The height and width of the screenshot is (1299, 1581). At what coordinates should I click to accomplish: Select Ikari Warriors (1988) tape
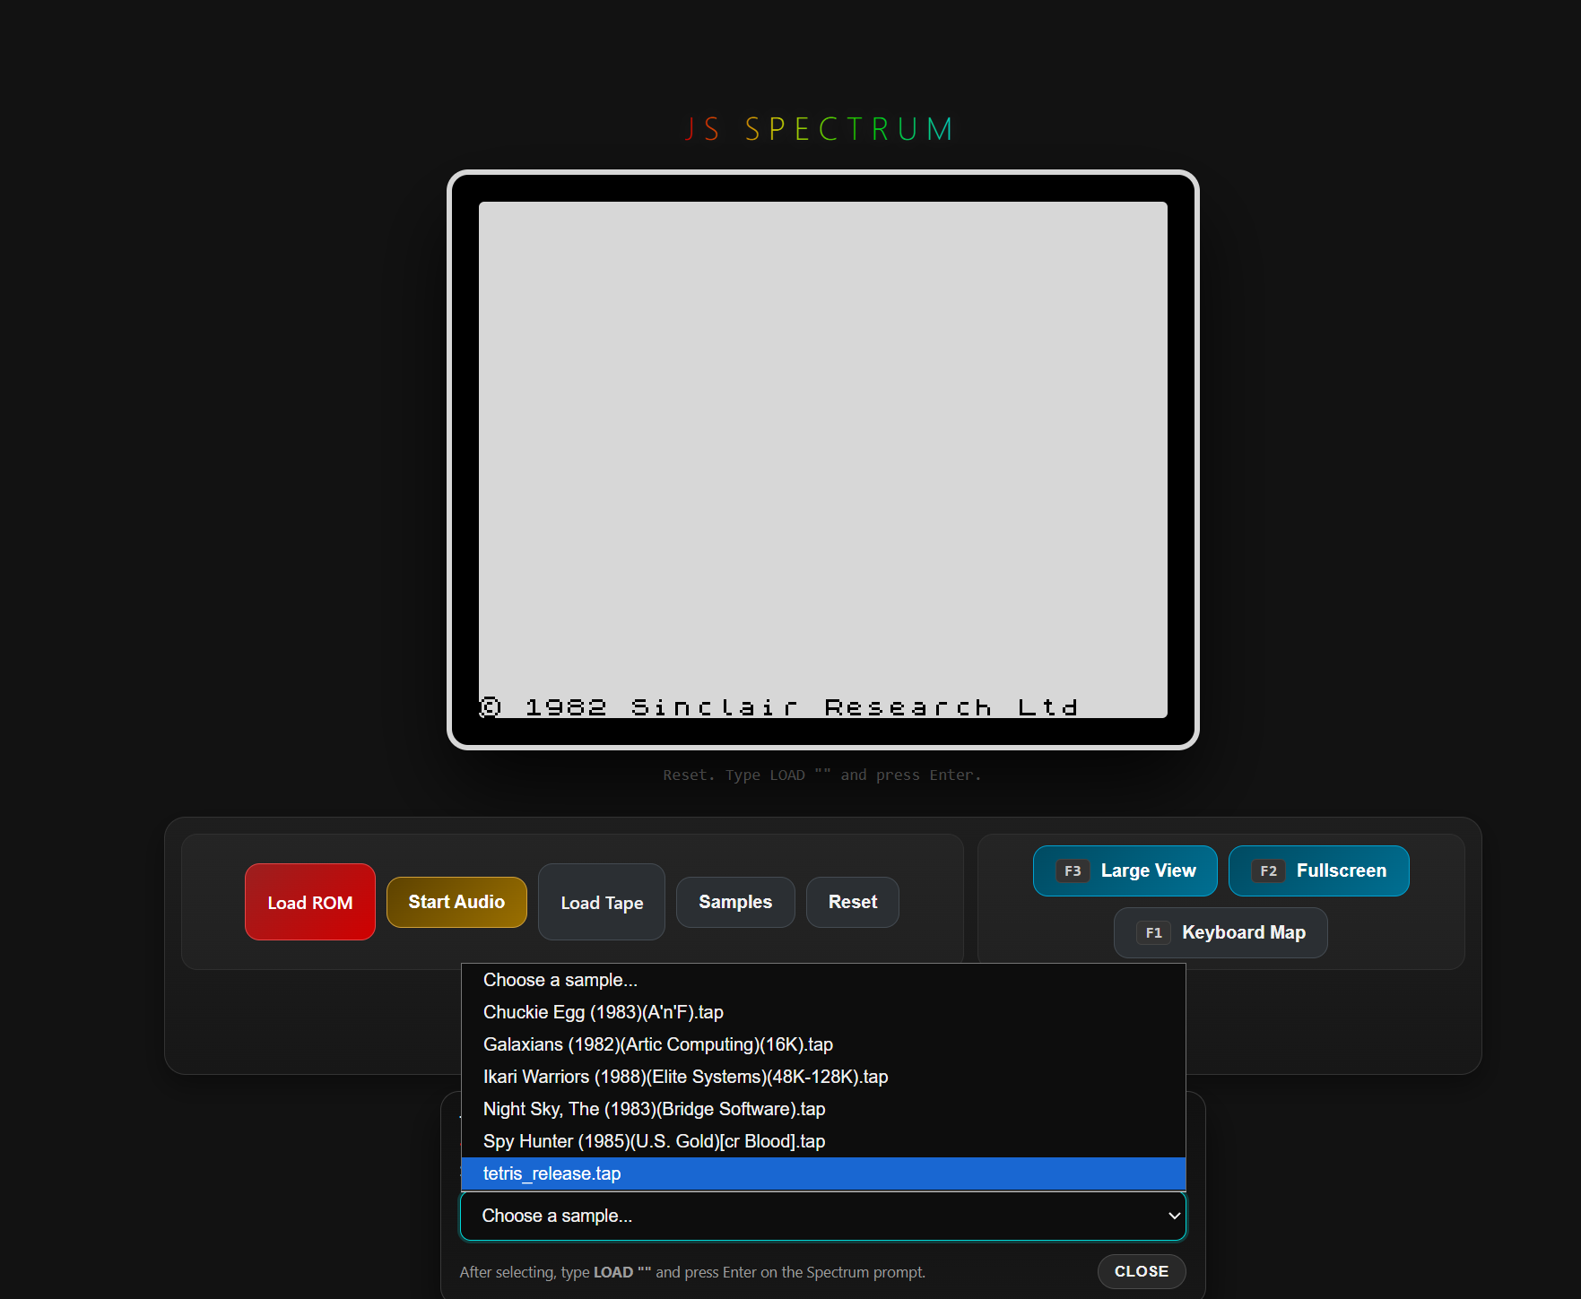(823, 1077)
